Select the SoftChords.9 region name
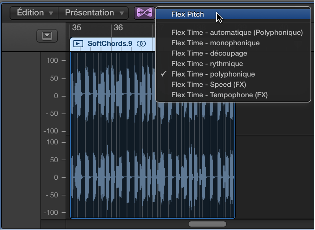 (110, 43)
